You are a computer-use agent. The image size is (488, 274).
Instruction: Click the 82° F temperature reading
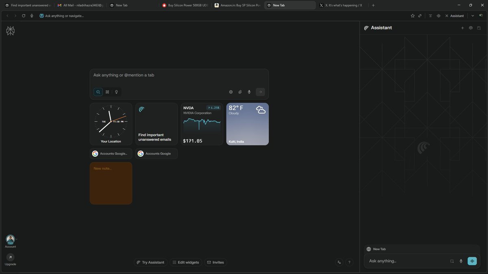236,108
